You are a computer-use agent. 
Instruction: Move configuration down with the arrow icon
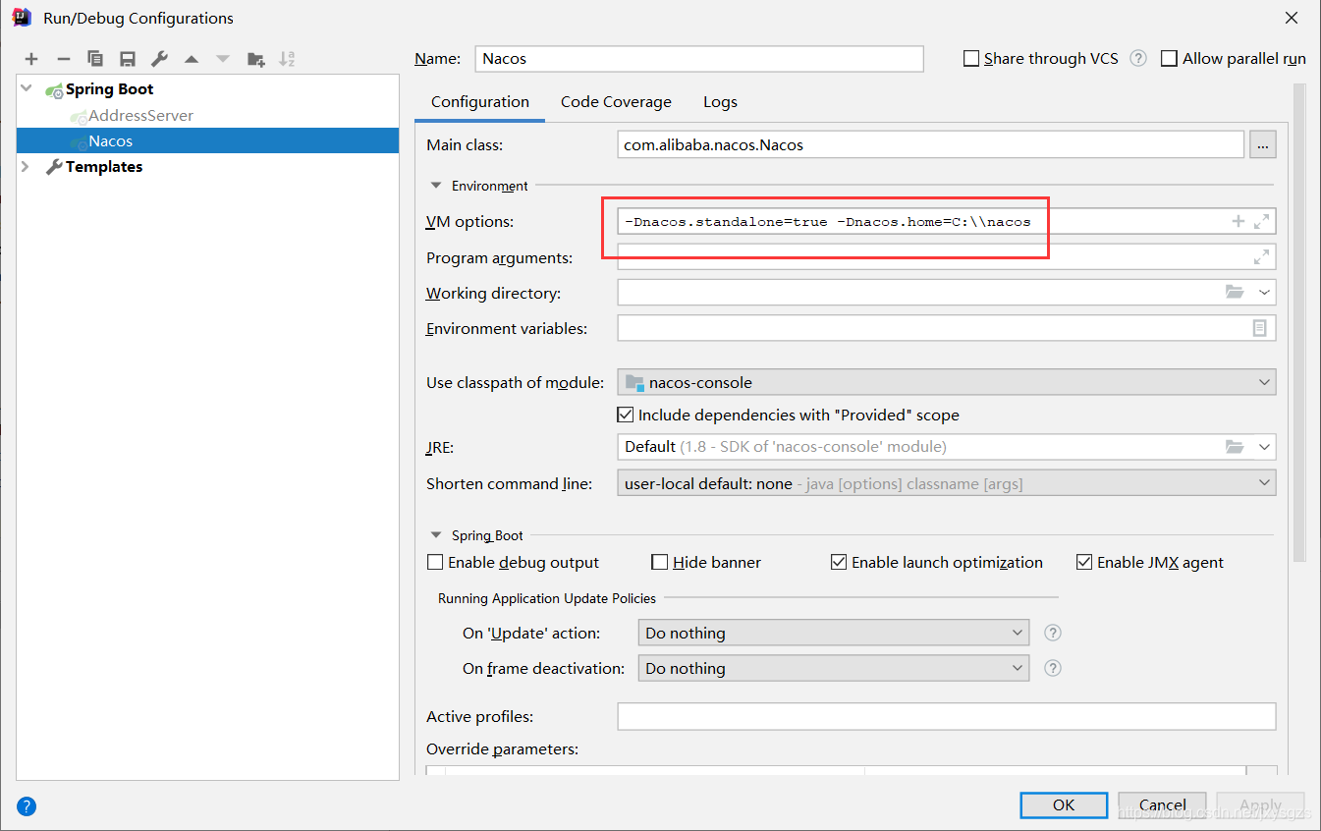click(223, 59)
